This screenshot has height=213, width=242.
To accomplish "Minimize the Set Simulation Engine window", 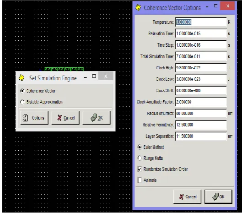I will [86, 77].
